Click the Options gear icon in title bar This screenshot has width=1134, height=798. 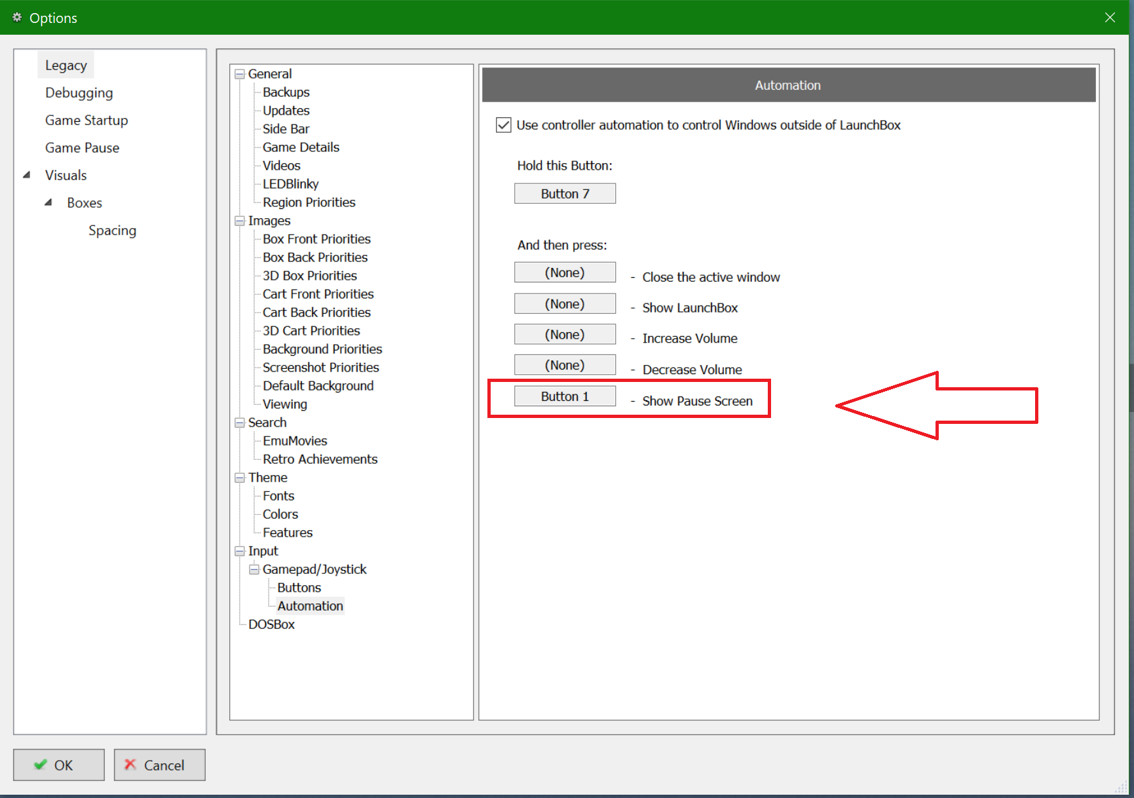(x=17, y=18)
